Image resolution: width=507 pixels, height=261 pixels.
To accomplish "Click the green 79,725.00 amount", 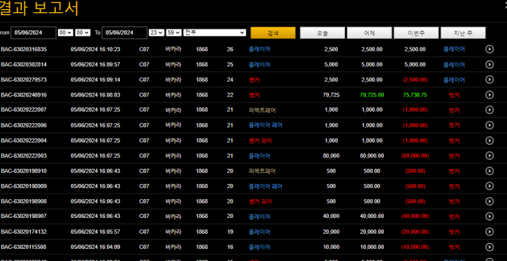I will (x=372, y=95).
